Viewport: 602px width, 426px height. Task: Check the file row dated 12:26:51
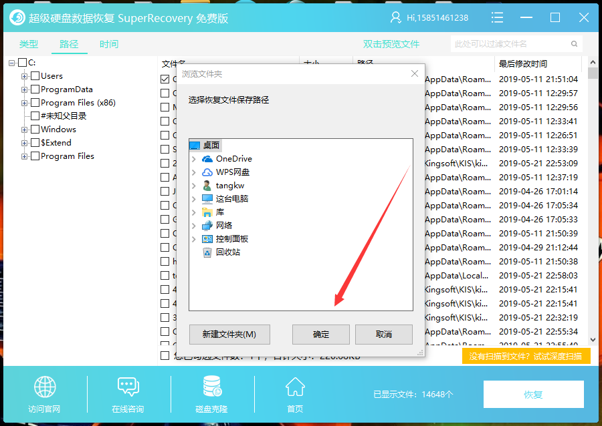pos(165,136)
